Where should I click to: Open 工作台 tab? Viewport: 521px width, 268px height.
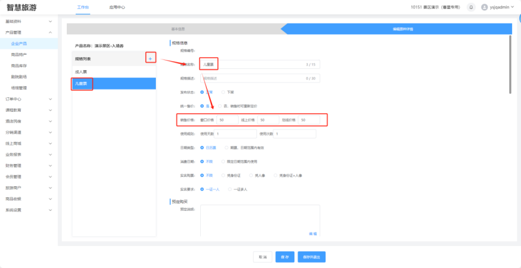[83, 7]
